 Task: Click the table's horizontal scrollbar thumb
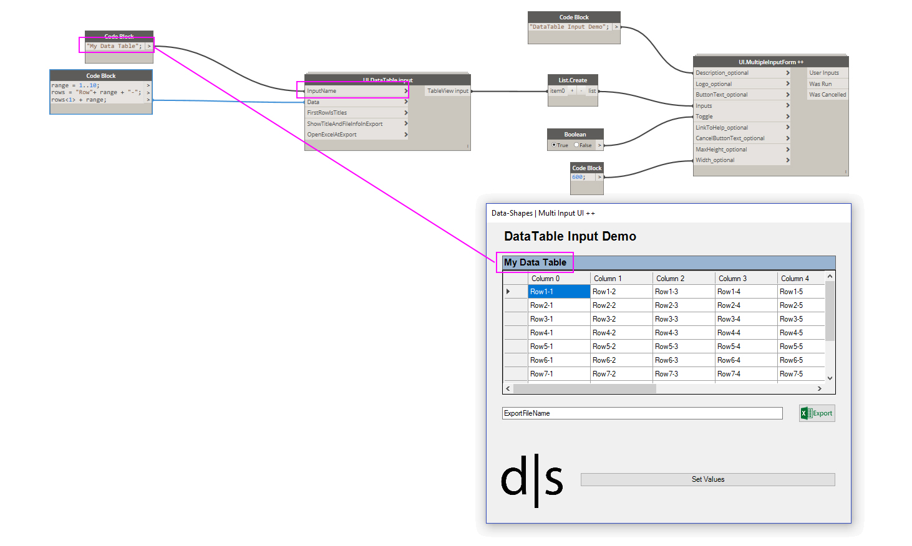(x=584, y=388)
